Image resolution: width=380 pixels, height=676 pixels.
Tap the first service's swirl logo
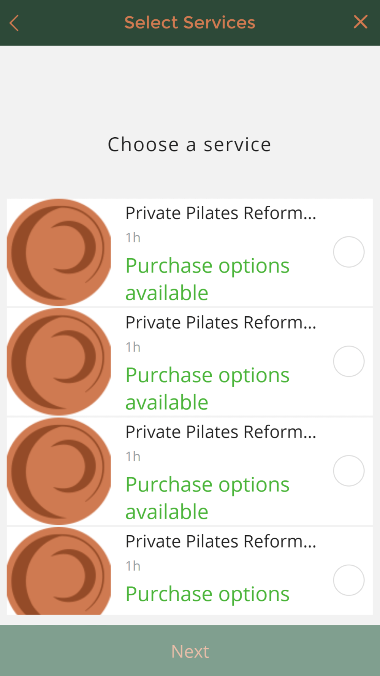coord(59,252)
